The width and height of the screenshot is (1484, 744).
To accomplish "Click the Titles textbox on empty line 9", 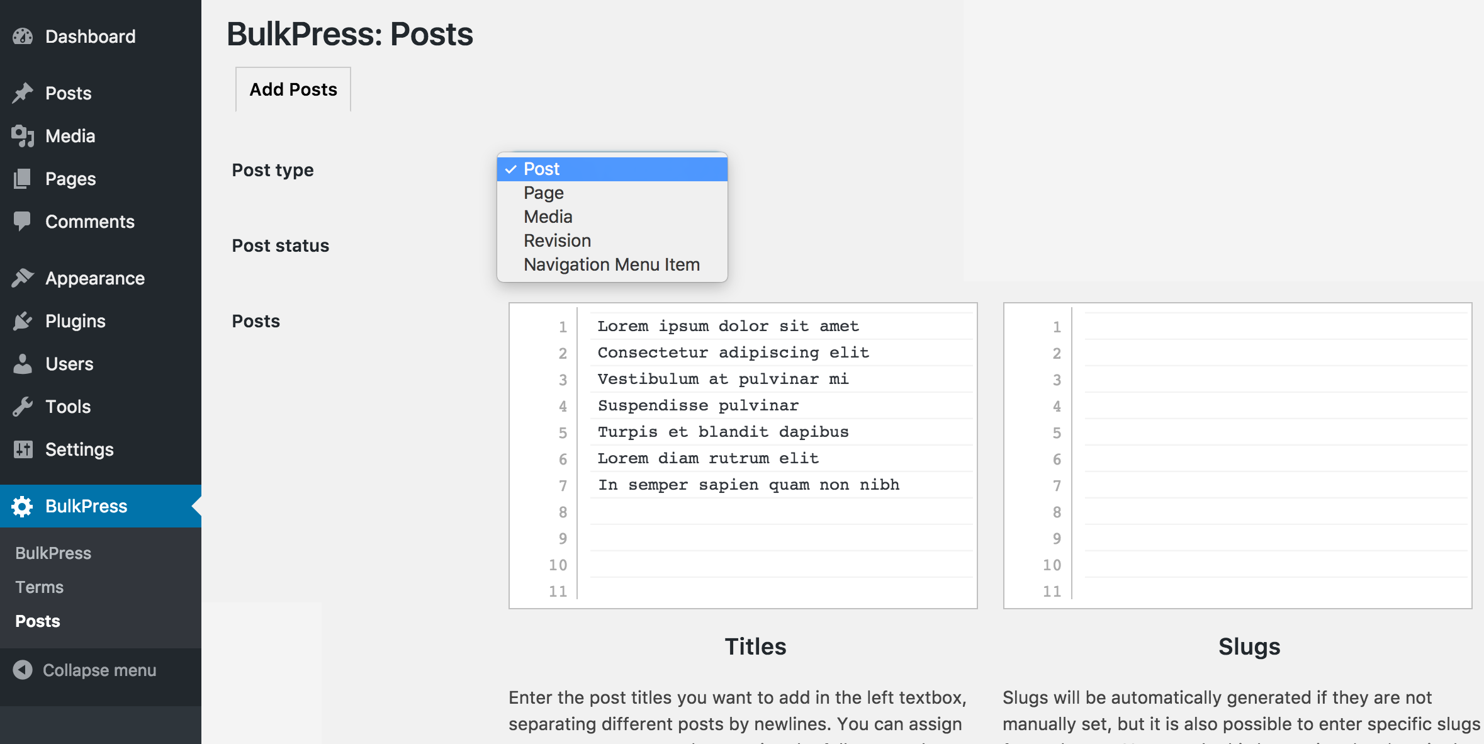I will click(781, 538).
